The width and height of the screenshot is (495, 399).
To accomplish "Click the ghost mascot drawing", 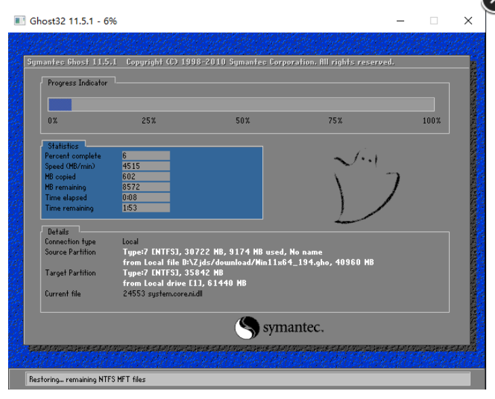I will [x=366, y=187].
